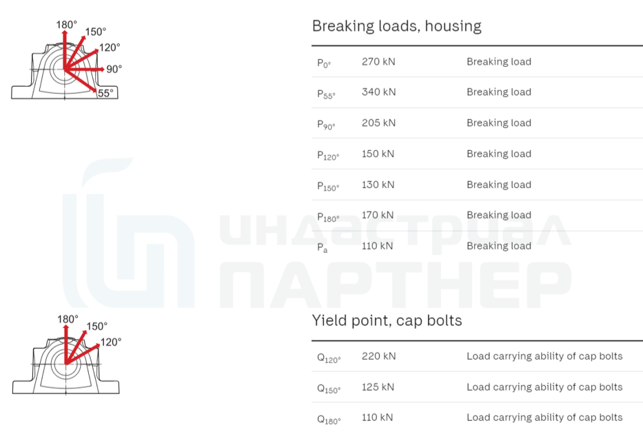Click the 130 kN breaking load value
Screen dimensions: 643x432
coord(378,185)
